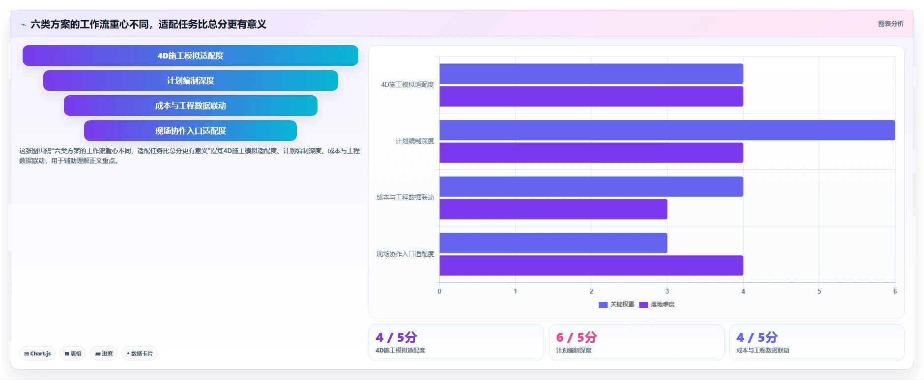This screenshot has width=924, height=380.
Task: Click the description paragraph starting 这张图围绕
Action: click(189, 156)
